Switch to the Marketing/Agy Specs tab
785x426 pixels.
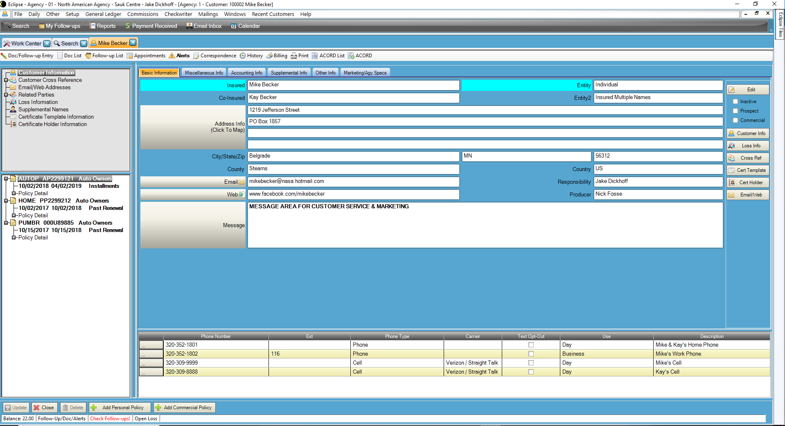click(365, 73)
